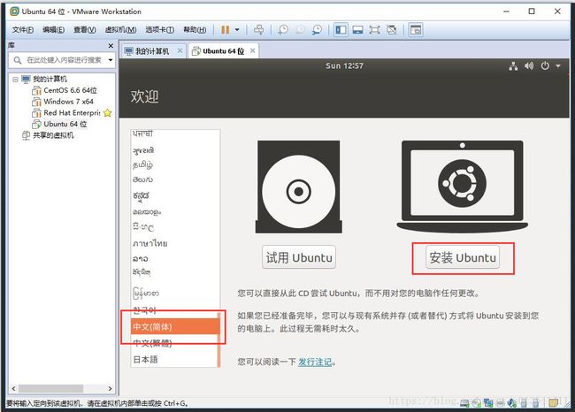This screenshot has width=575, height=412.
Task: Click the library scrollbar right arrow
Action: point(110,388)
